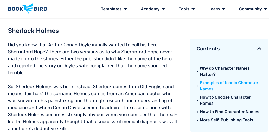Expand the Templates dropdown arrow
Image resolution: width=269 pixels, height=132 pixels.
pos(125,9)
